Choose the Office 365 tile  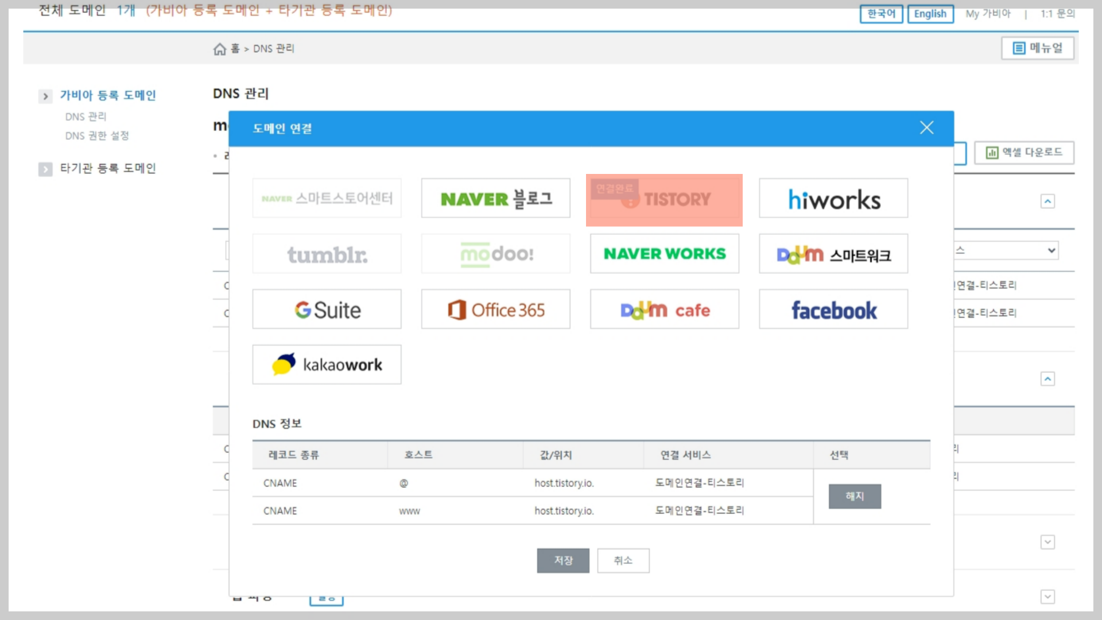[x=495, y=309]
